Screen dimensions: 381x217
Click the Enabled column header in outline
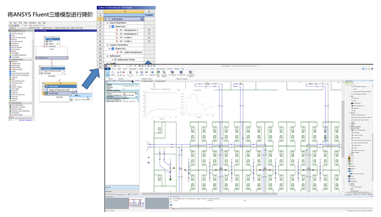149,15
